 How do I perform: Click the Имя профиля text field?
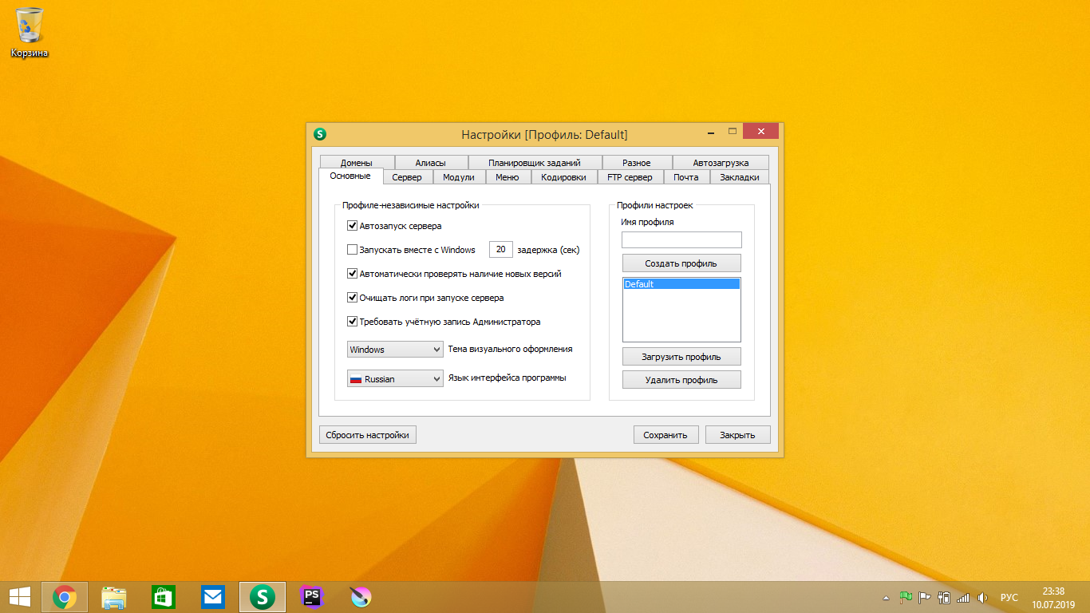[x=681, y=239]
